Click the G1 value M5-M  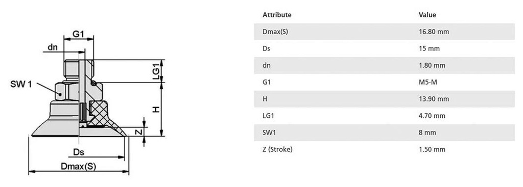pyautogui.click(x=427, y=82)
